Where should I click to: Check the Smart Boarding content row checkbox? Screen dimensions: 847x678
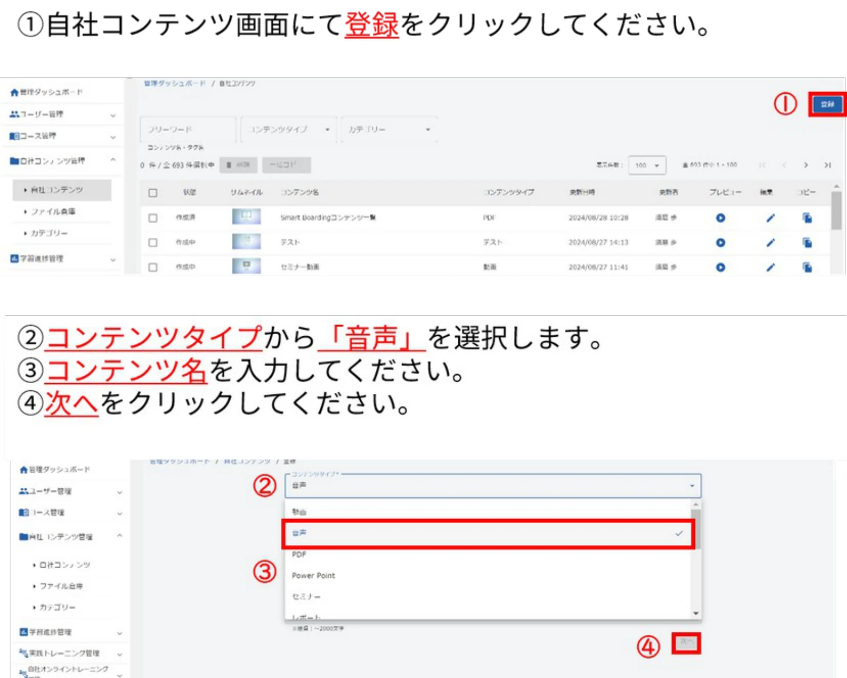coord(153,218)
